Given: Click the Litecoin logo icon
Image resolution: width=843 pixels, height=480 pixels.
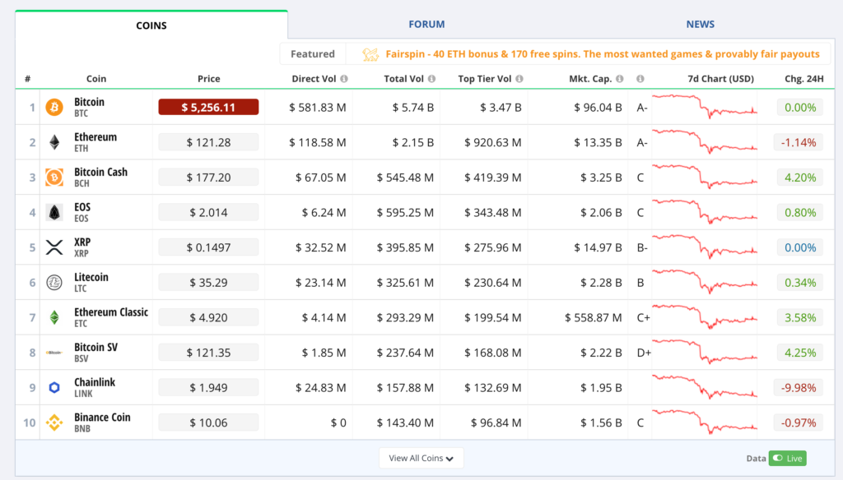Looking at the screenshot, I should click(x=54, y=283).
